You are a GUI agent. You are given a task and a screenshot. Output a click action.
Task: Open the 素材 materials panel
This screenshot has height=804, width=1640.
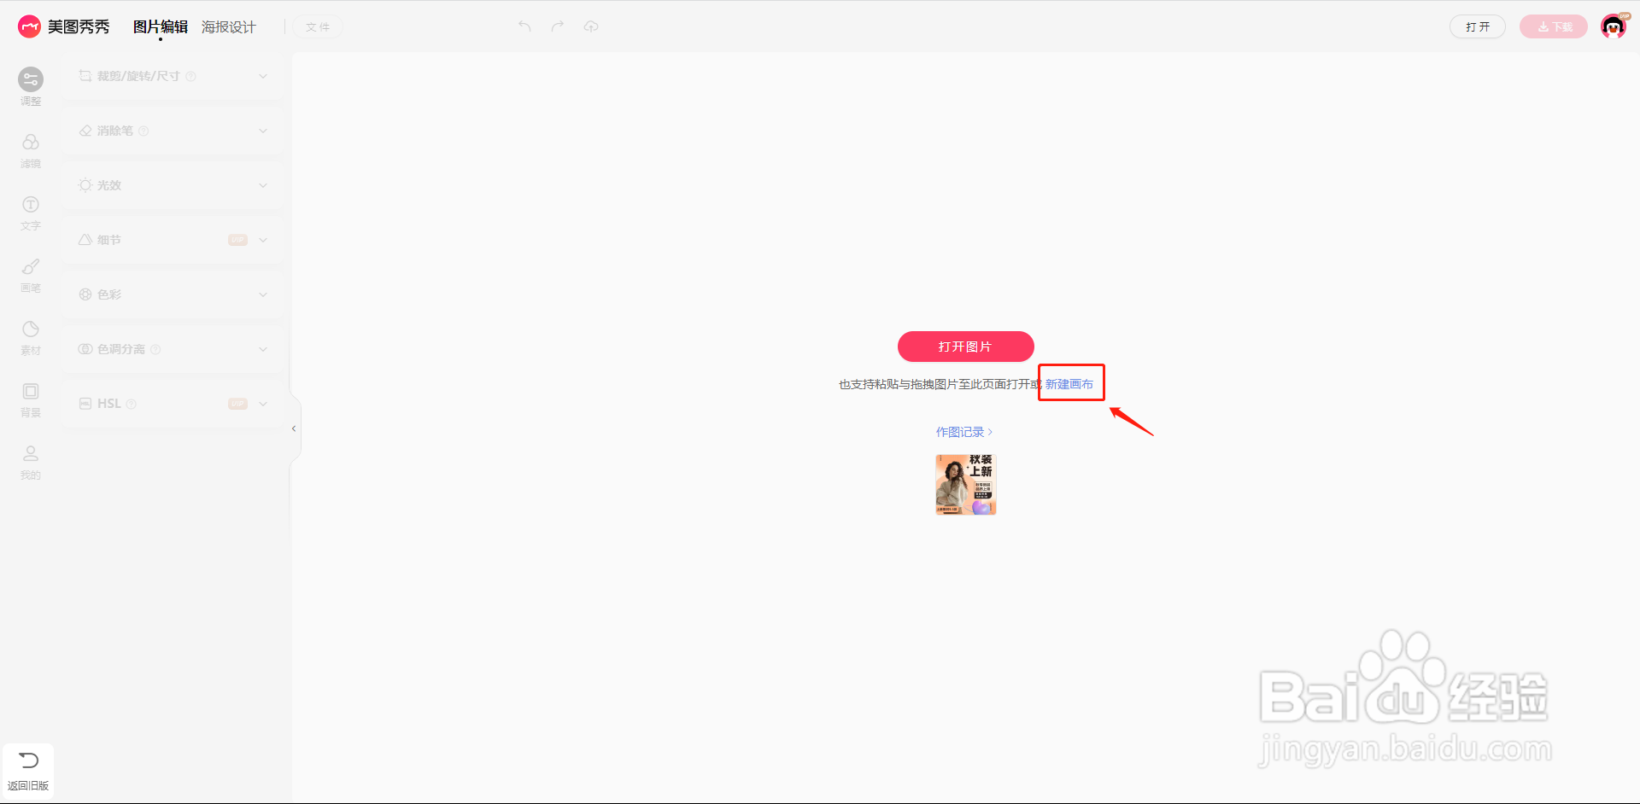[x=31, y=337]
